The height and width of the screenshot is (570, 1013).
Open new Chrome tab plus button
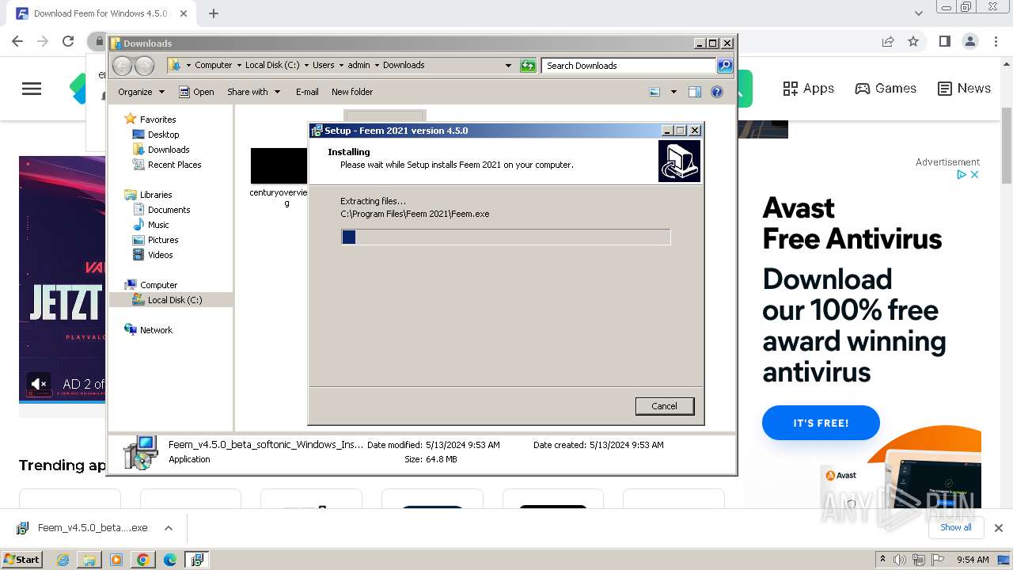coord(214,13)
